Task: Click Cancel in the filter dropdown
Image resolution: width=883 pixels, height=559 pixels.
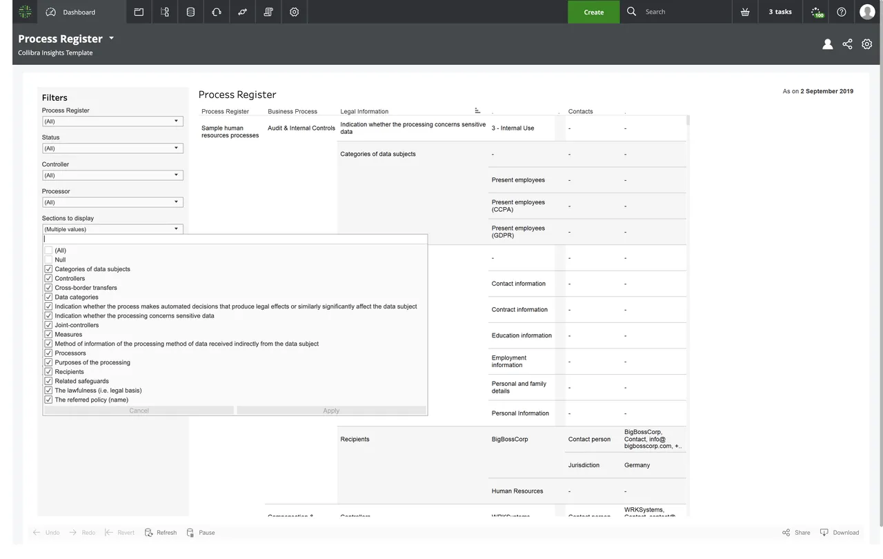Action: (x=139, y=411)
